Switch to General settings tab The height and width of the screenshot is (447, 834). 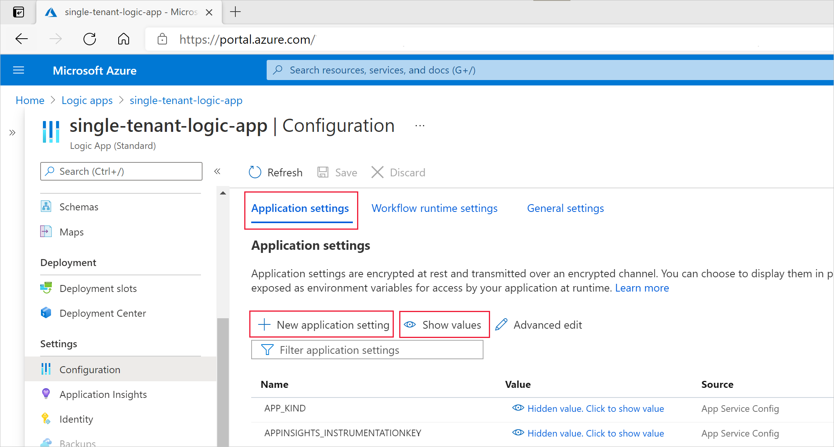click(x=565, y=208)
